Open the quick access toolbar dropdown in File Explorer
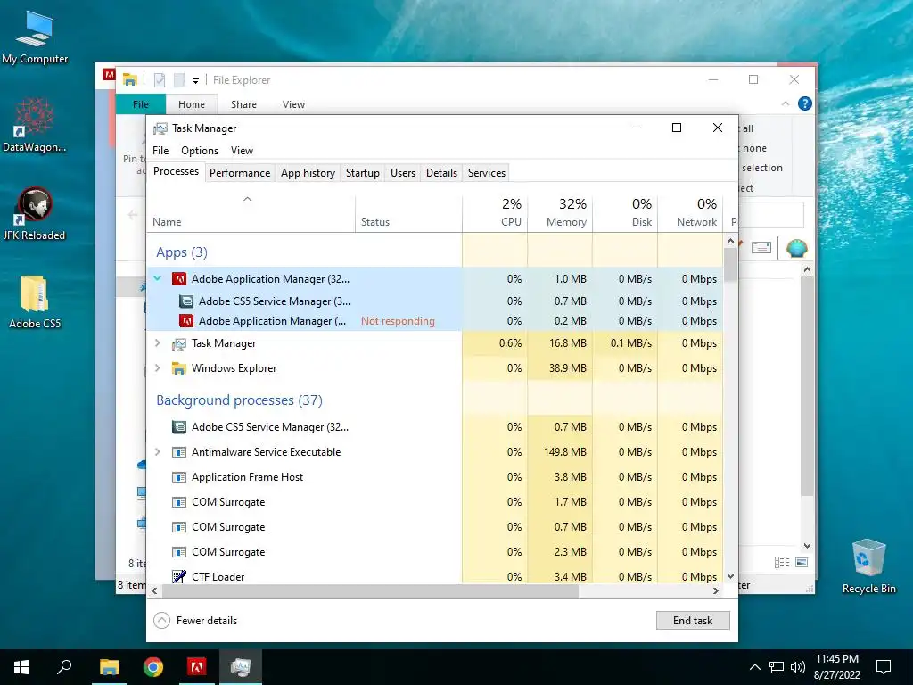Image resolution: width=913 pixels, height=685 pixels. click(195, 80)
